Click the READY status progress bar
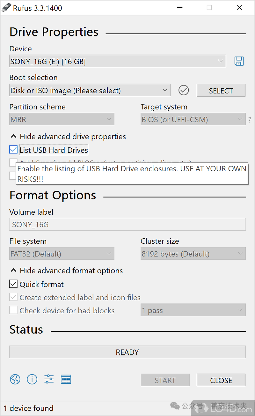 click(127, 352)
